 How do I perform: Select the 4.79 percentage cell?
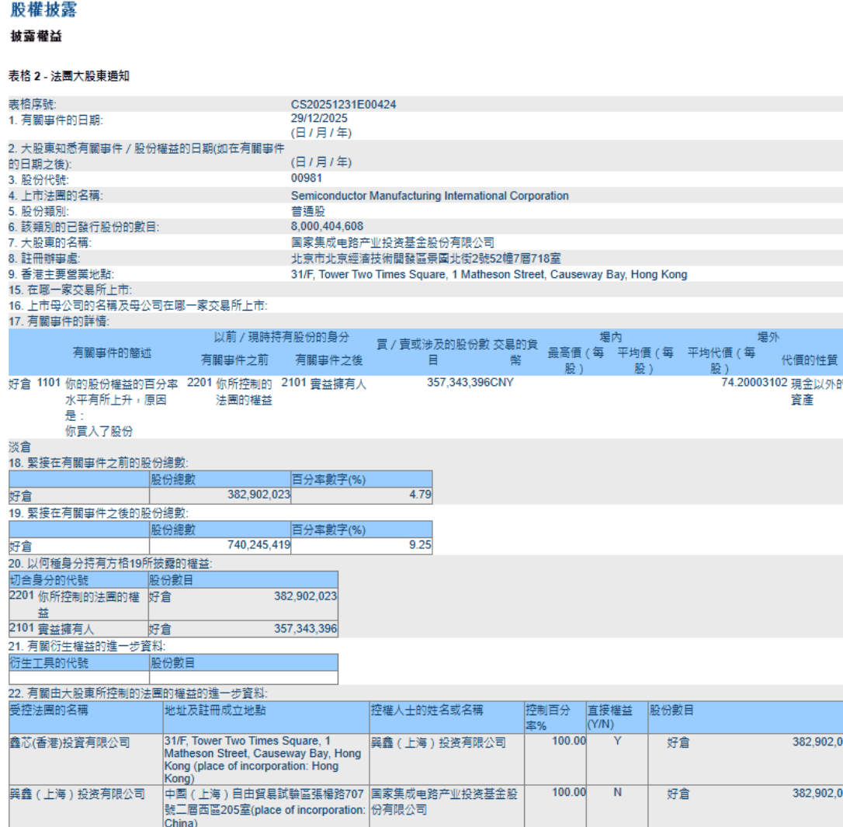420,494
